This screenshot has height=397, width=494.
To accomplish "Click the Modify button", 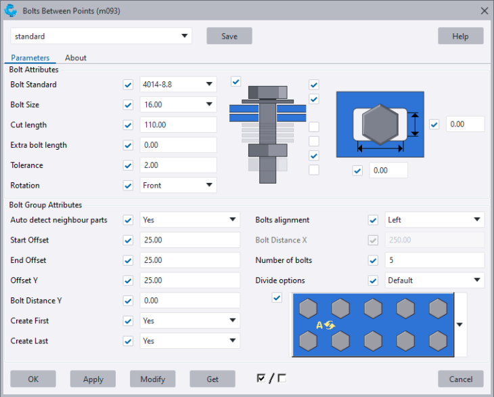I will pos(153,379).
